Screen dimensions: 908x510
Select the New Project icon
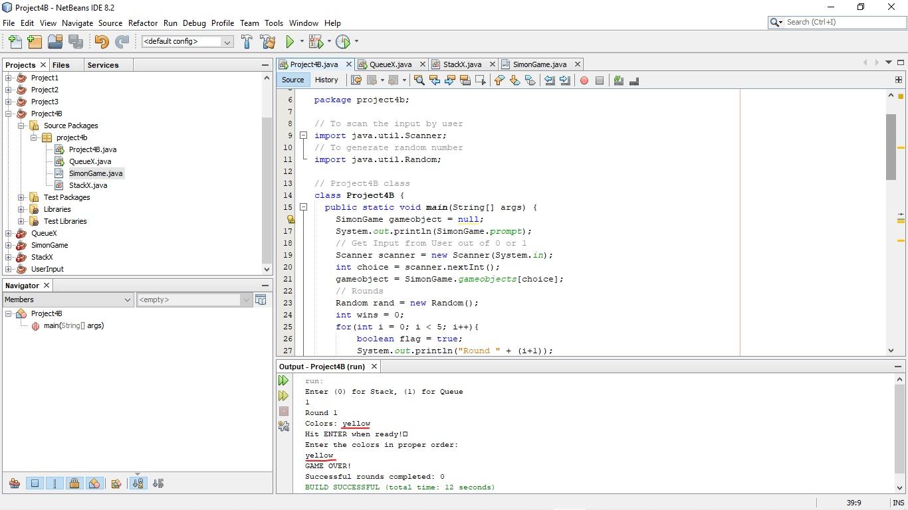pos(34,41)
